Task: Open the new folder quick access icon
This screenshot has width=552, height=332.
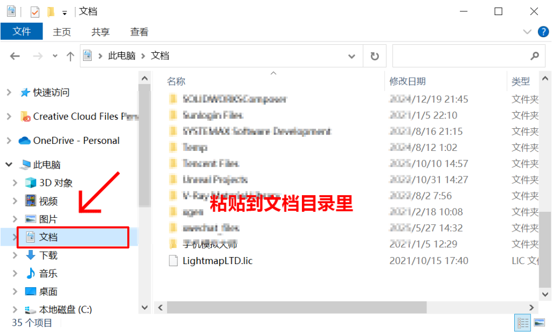Action: (x=51, y=12)
